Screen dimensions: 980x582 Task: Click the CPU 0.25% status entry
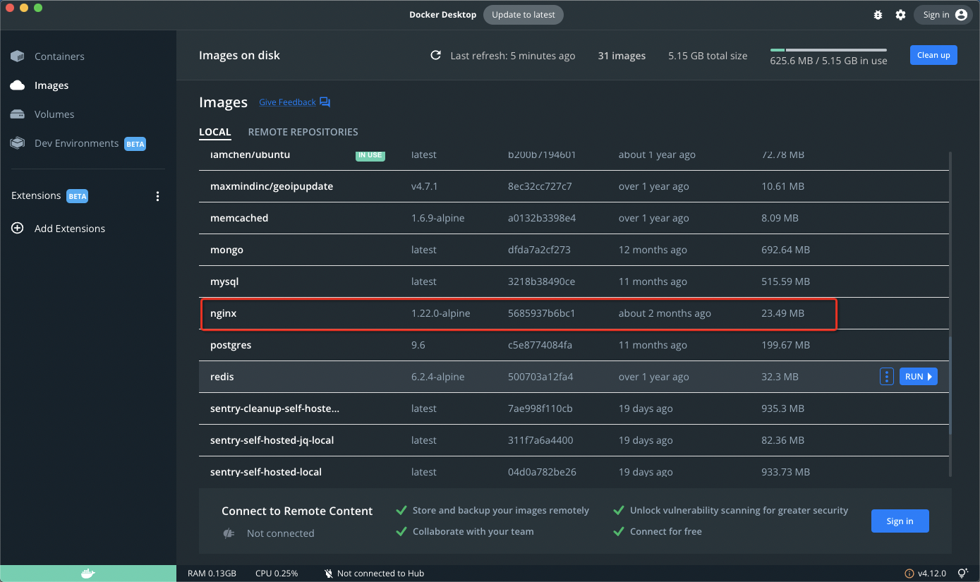(277, 574)
